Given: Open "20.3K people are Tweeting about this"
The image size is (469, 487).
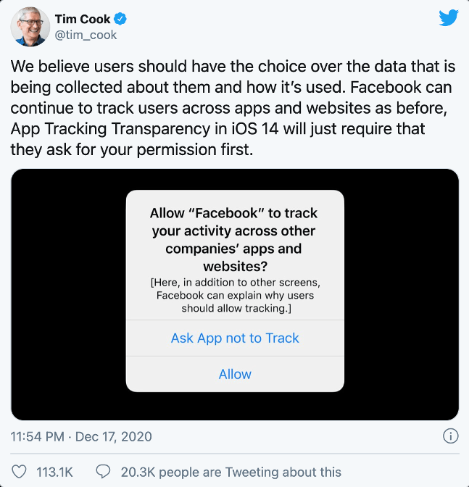Looking at the screenshot, I should tap(229, 472).
